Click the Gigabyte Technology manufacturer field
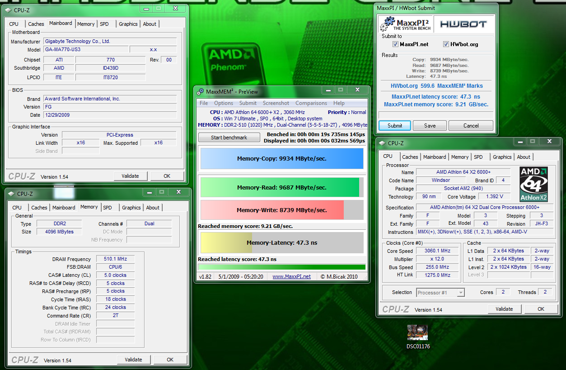 [x=110, y=41]
